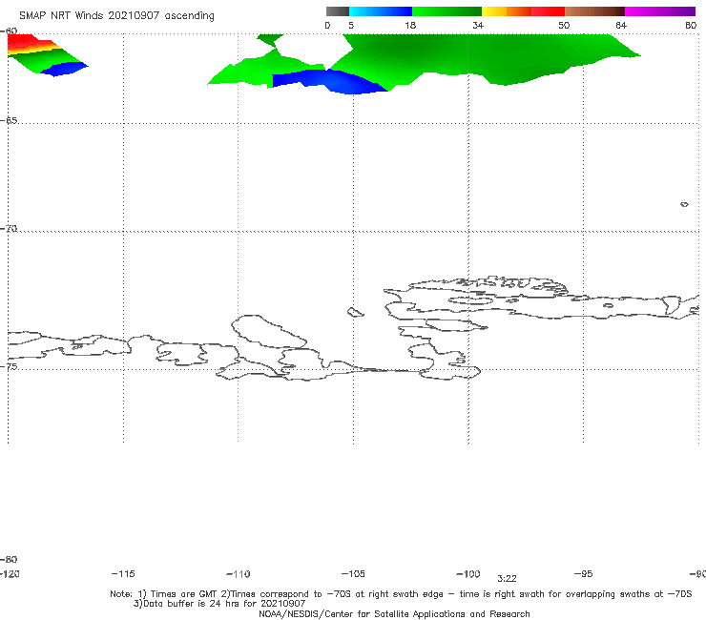The height and width of the screenshot is (620, 706).
Task: Click the blue segment of the color bar
Action: click(x=381, y=11)
